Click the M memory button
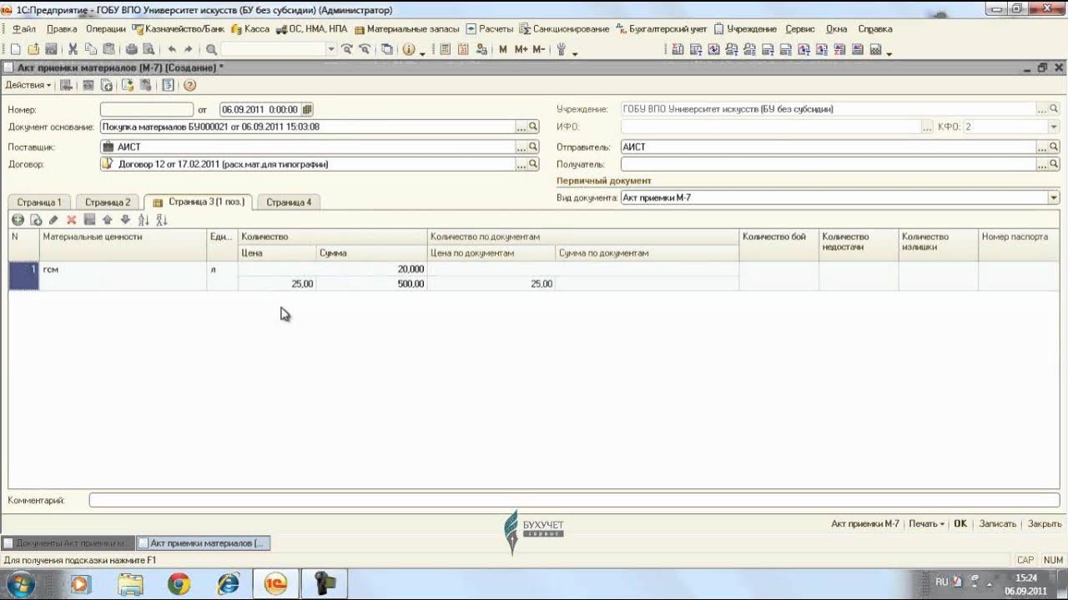Screen dimensions: 1068x600 tap(503, 50)
